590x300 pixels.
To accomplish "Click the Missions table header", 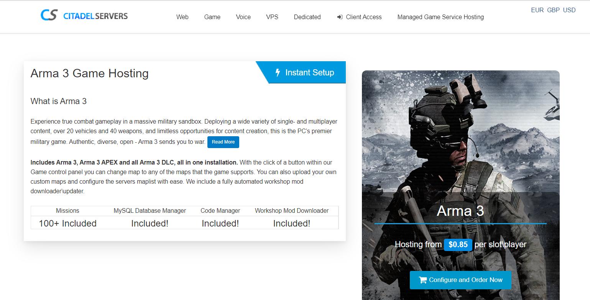I will coord(67,211).
